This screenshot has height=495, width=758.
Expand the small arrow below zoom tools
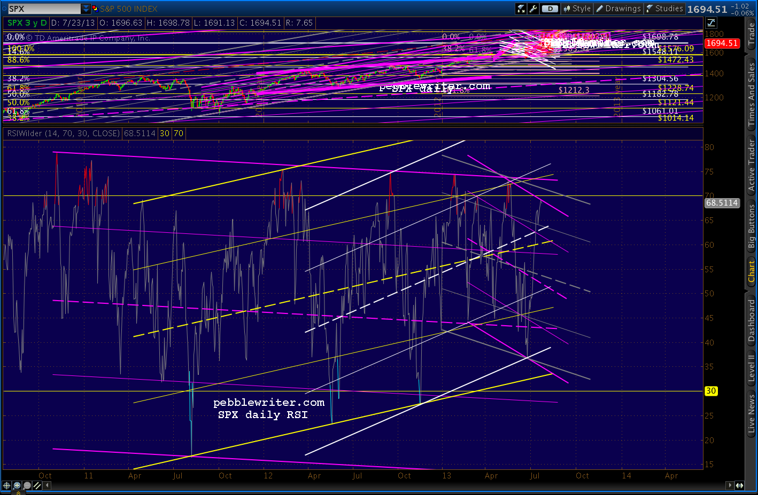pyautogui.click(x=19, y=492)
